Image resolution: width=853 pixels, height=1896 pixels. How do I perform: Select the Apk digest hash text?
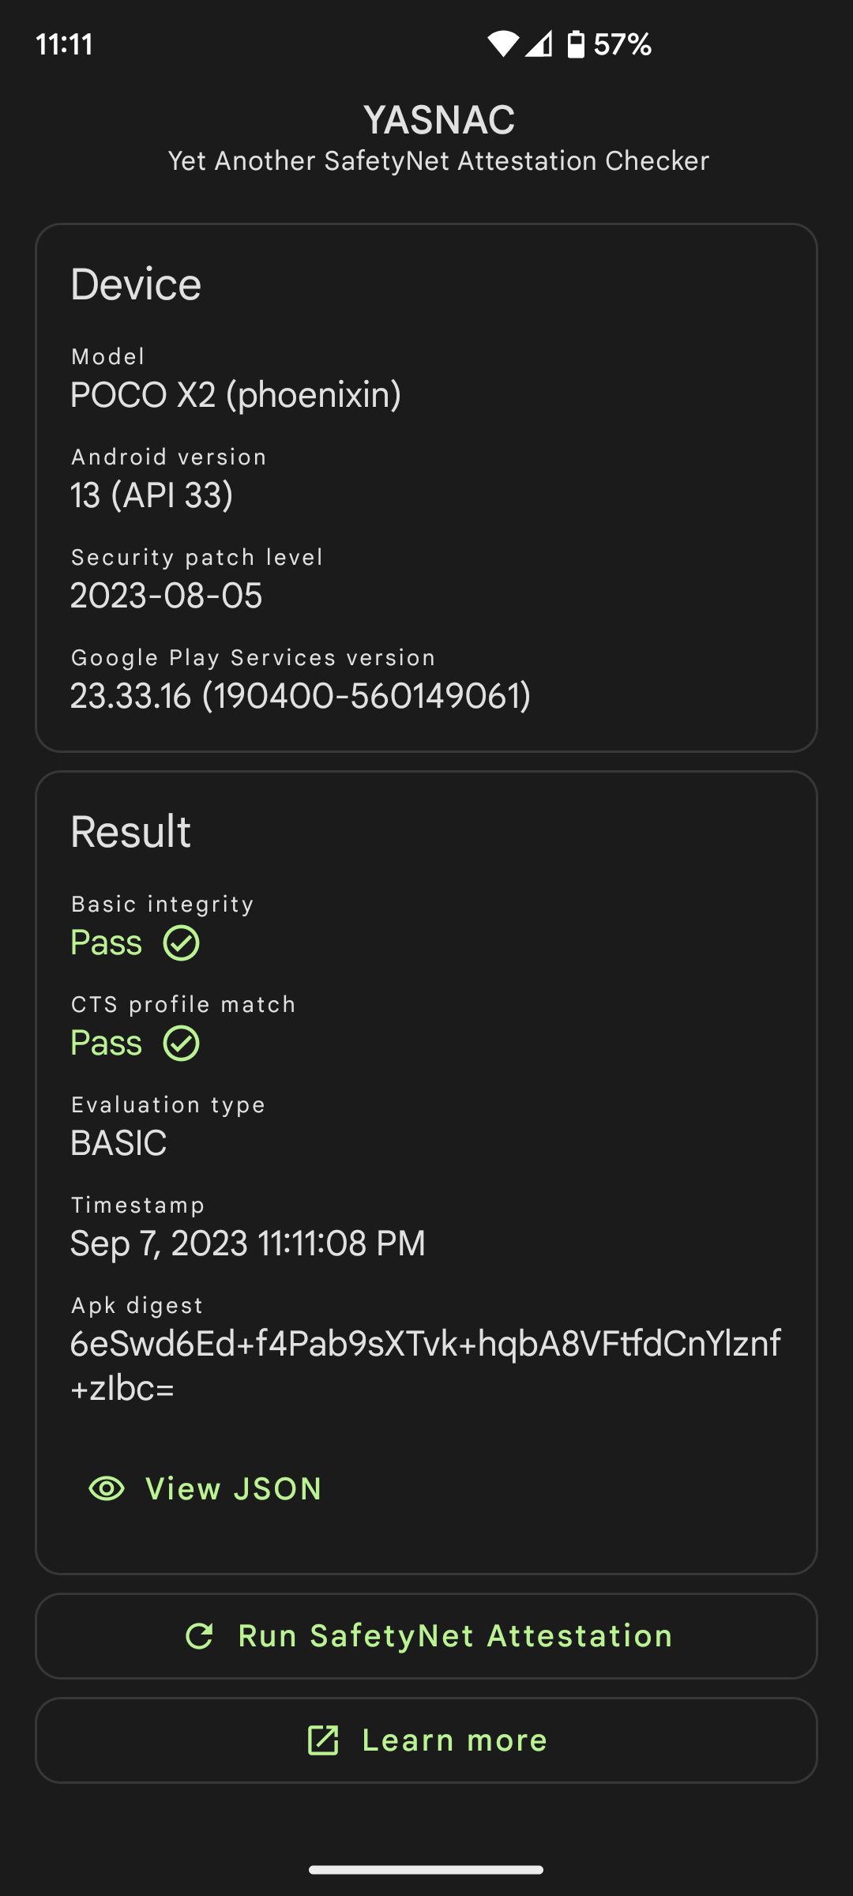425,1365
